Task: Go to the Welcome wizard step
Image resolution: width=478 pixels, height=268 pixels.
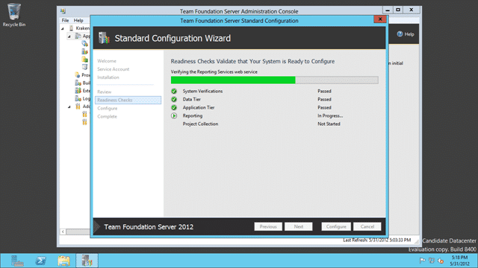Action: coord(107,61)
